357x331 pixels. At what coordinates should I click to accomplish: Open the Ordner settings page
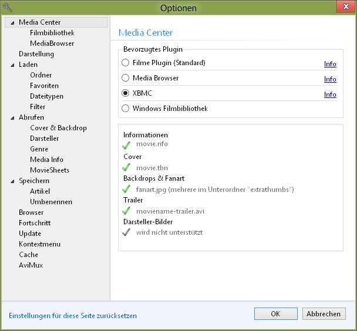tap(41, 75)
